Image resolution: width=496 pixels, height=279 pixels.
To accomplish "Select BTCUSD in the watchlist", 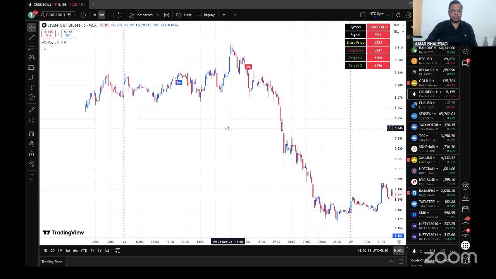I will coord(433,61).
